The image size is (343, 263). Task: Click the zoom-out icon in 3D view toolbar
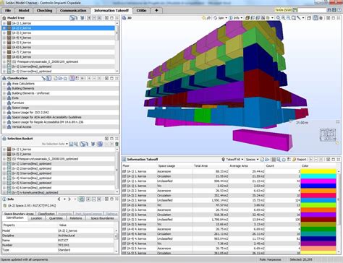(289, 18)
